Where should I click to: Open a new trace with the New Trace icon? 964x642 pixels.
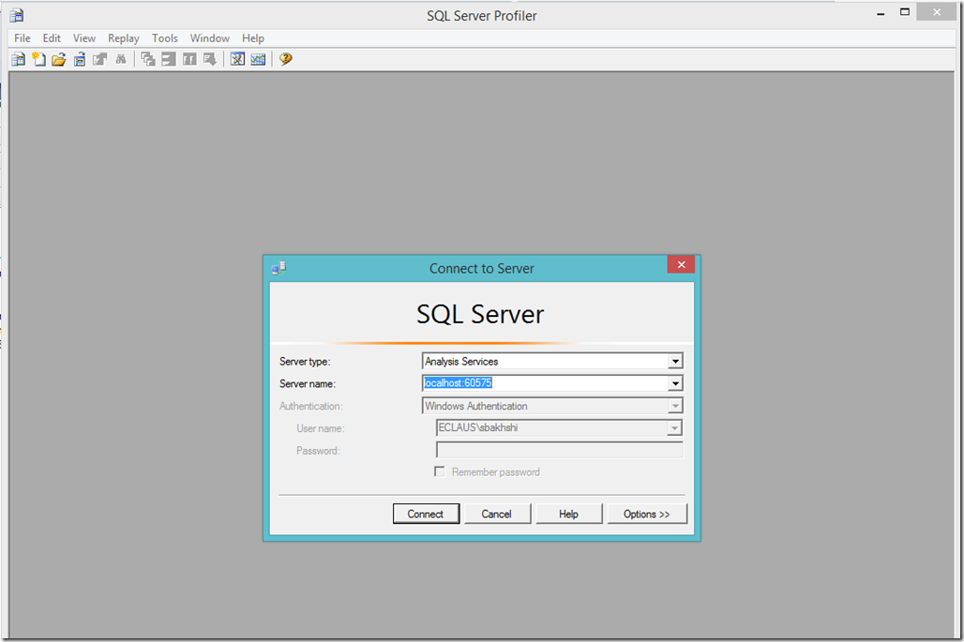18,58
